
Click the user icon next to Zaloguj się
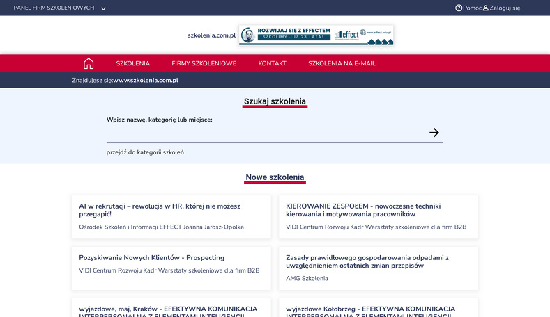pos(486,8)
